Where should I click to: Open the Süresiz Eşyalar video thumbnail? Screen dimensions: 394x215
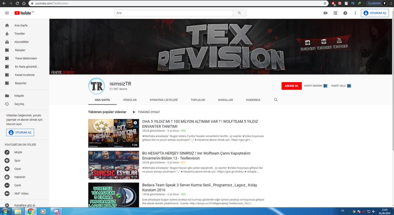(114, 165)
